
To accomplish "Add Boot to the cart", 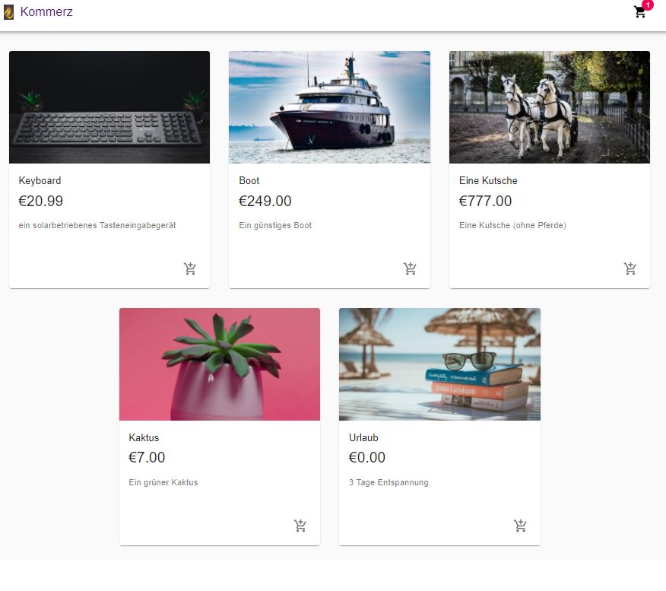I will [x=410, y=268].
